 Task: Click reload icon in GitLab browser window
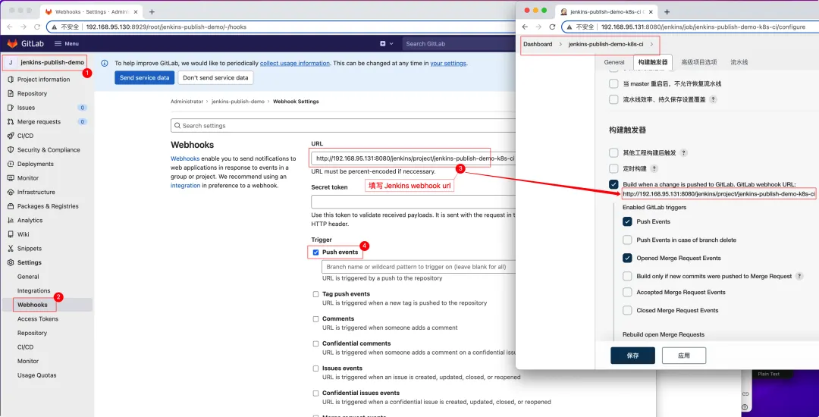coord(37,27)
